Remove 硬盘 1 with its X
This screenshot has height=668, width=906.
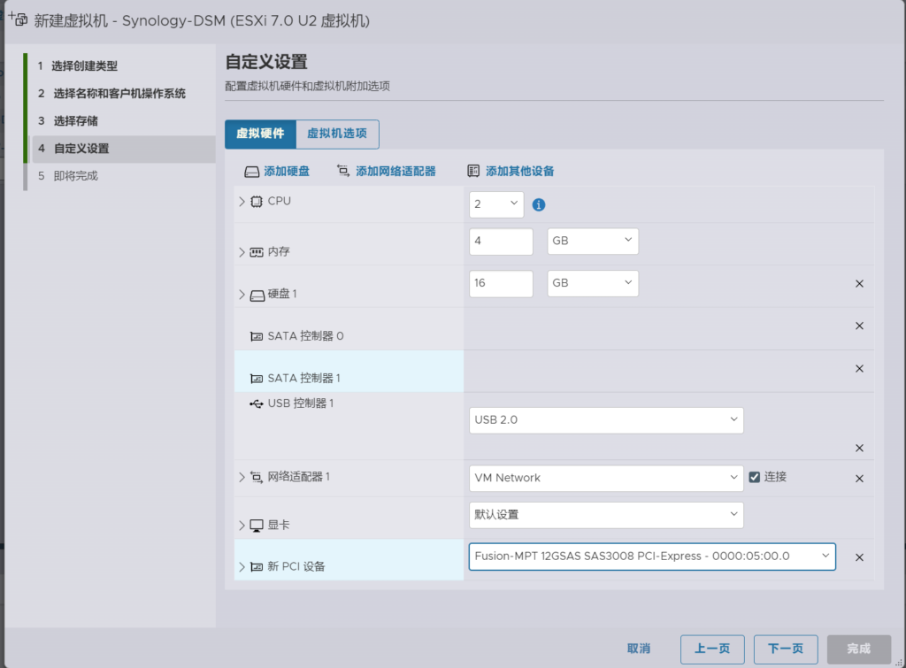point(859,284)
